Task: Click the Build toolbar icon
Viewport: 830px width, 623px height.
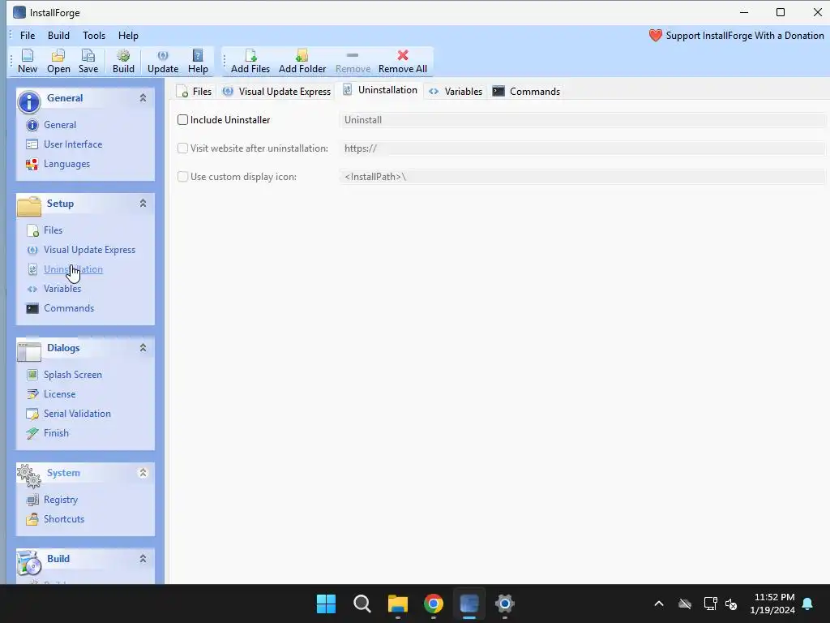Action: (123, 61)
